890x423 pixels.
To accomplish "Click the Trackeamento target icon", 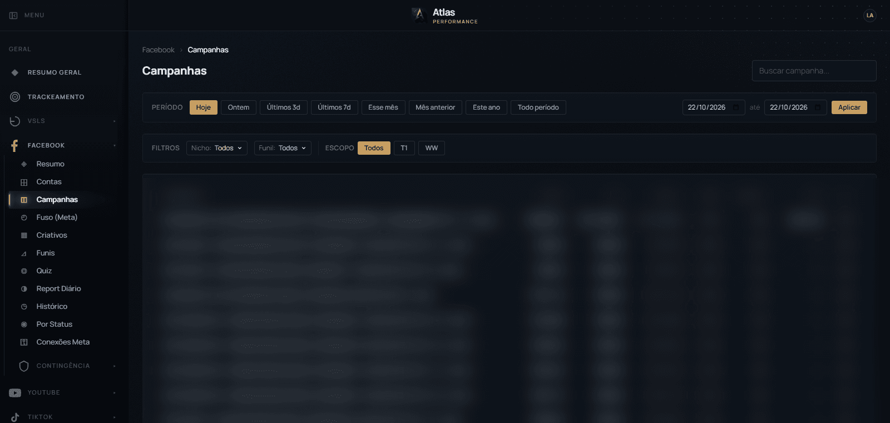I will point(15,97).
